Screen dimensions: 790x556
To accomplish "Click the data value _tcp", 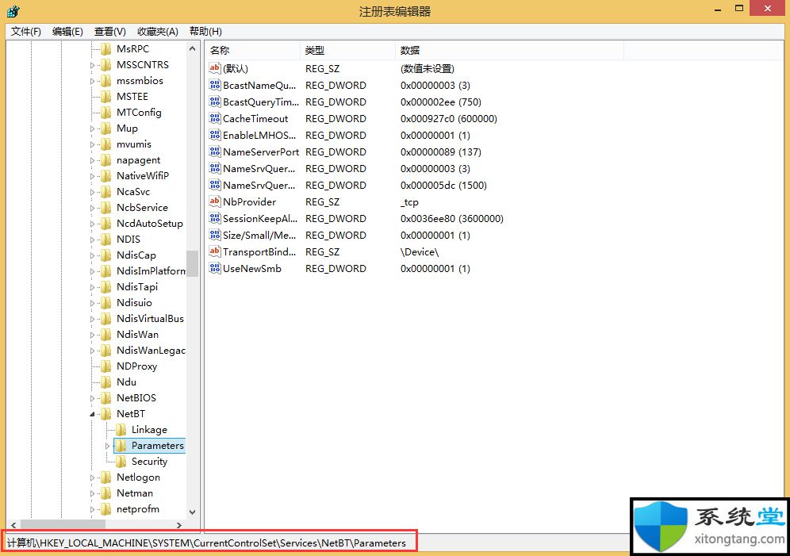I will pyautogui.click(x=409, y=201).
